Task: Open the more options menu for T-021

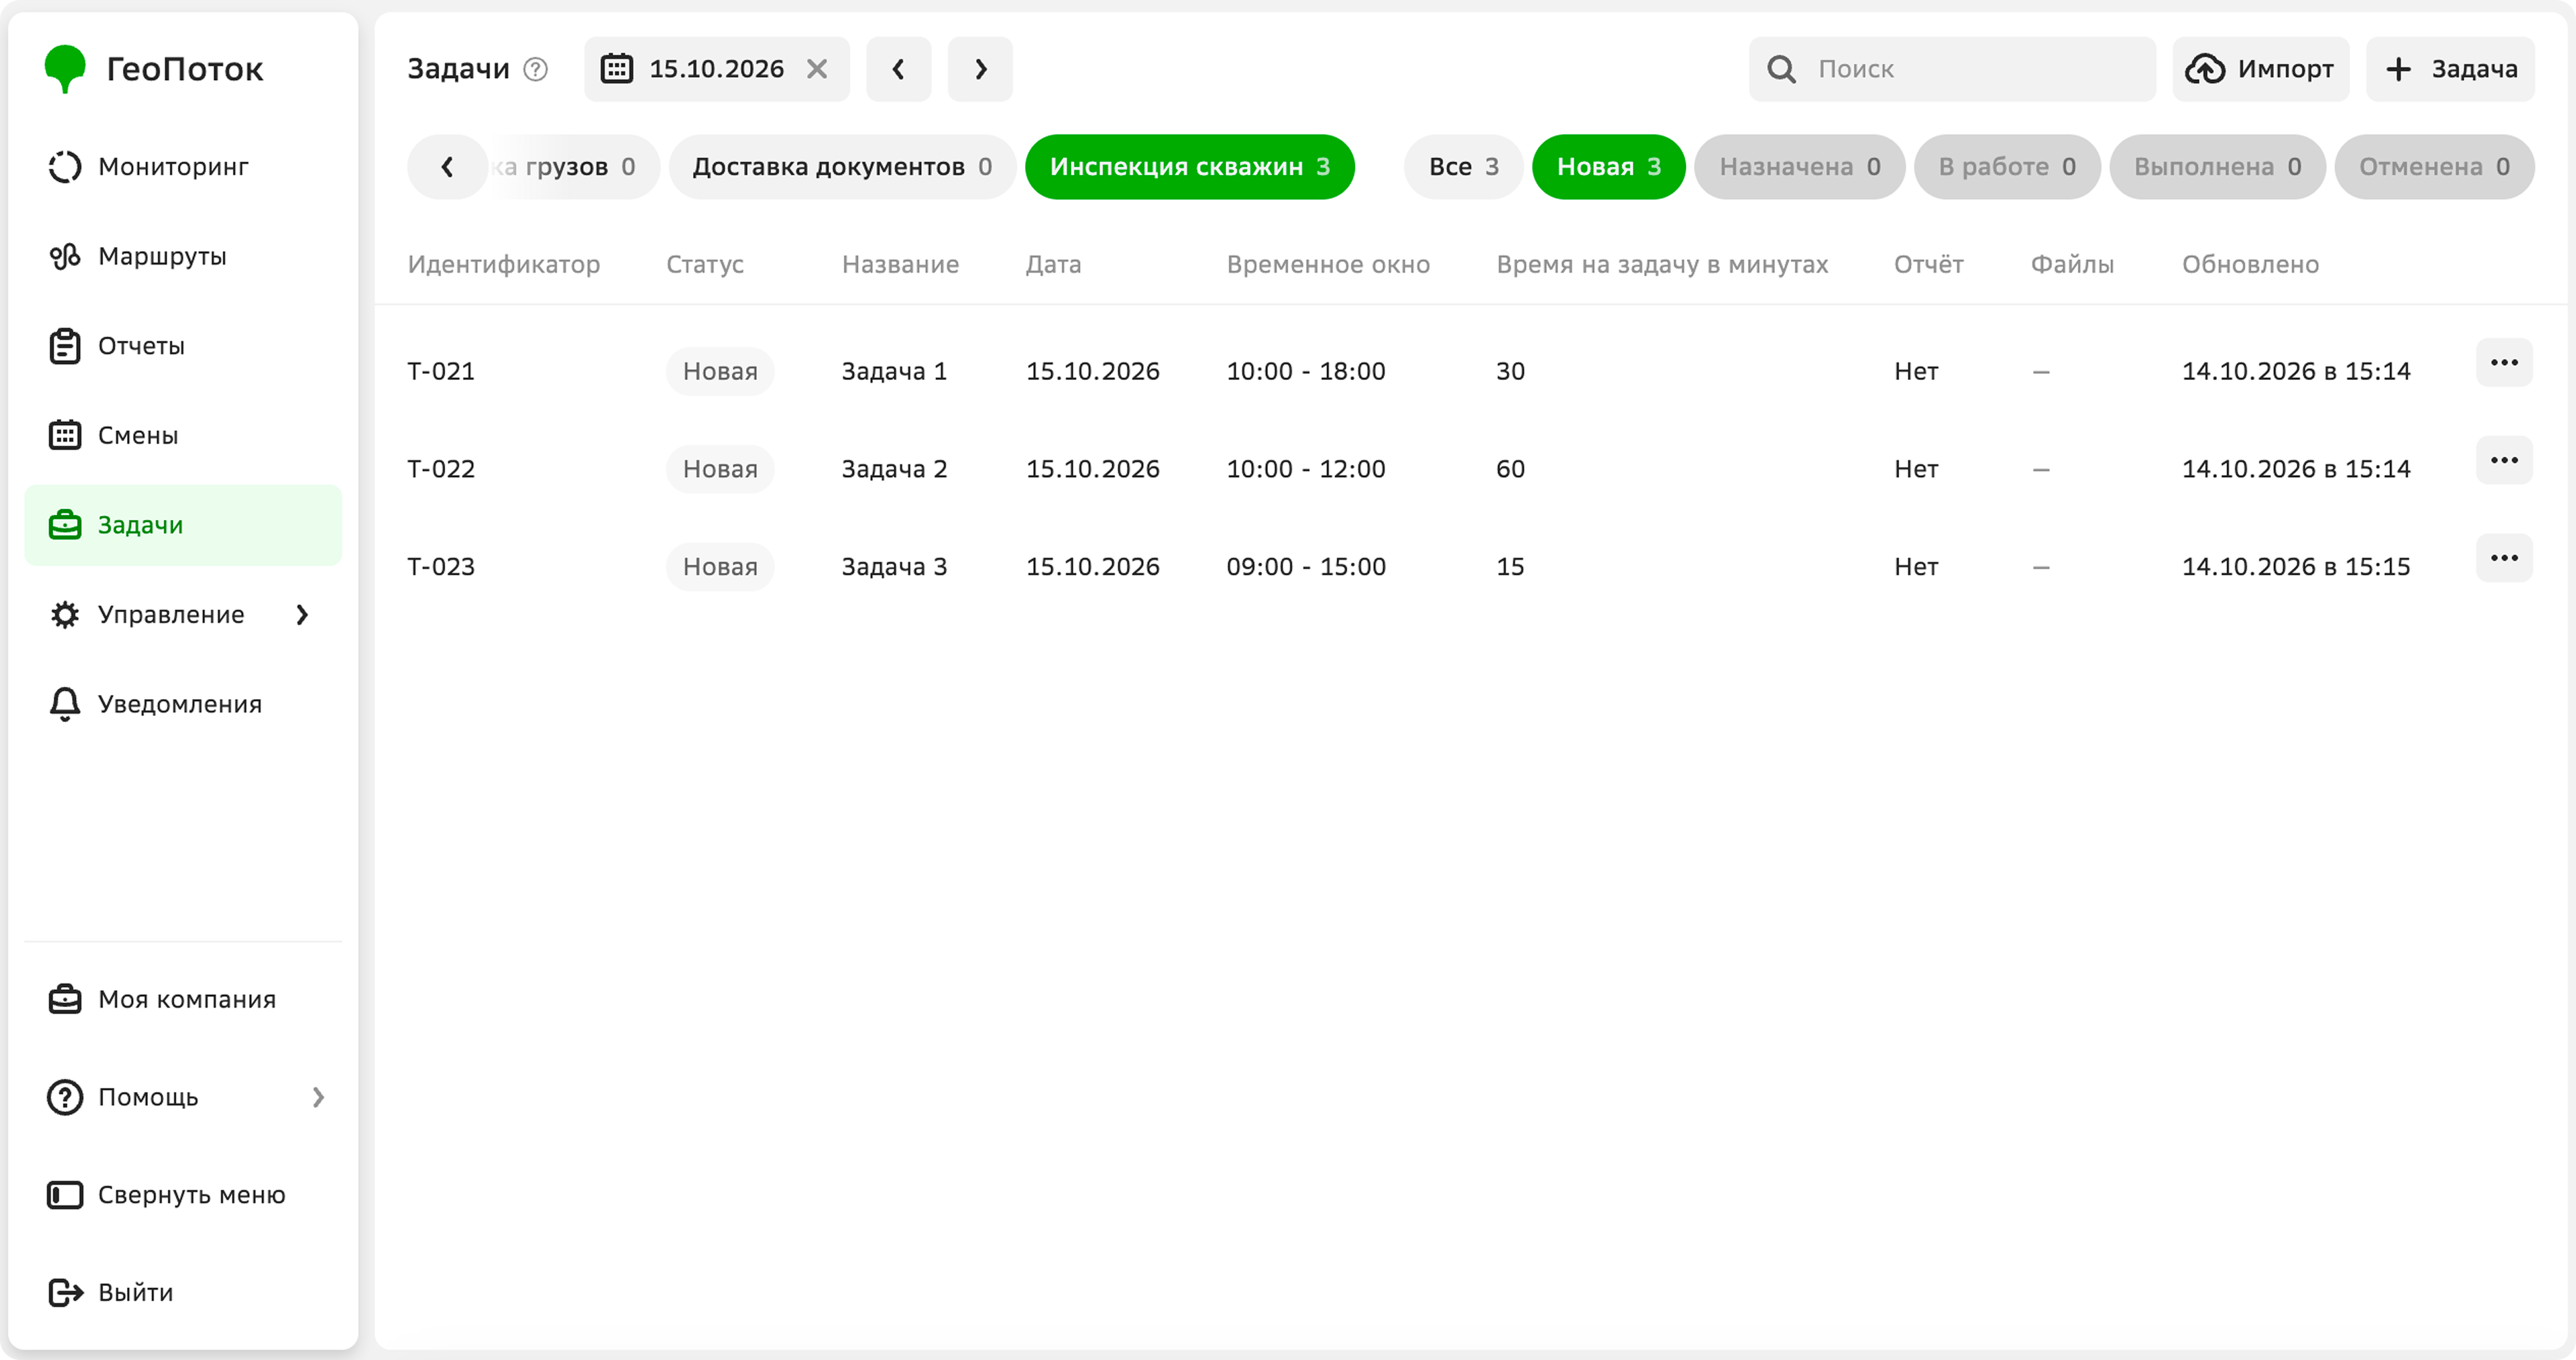Action: (2504, 363)
